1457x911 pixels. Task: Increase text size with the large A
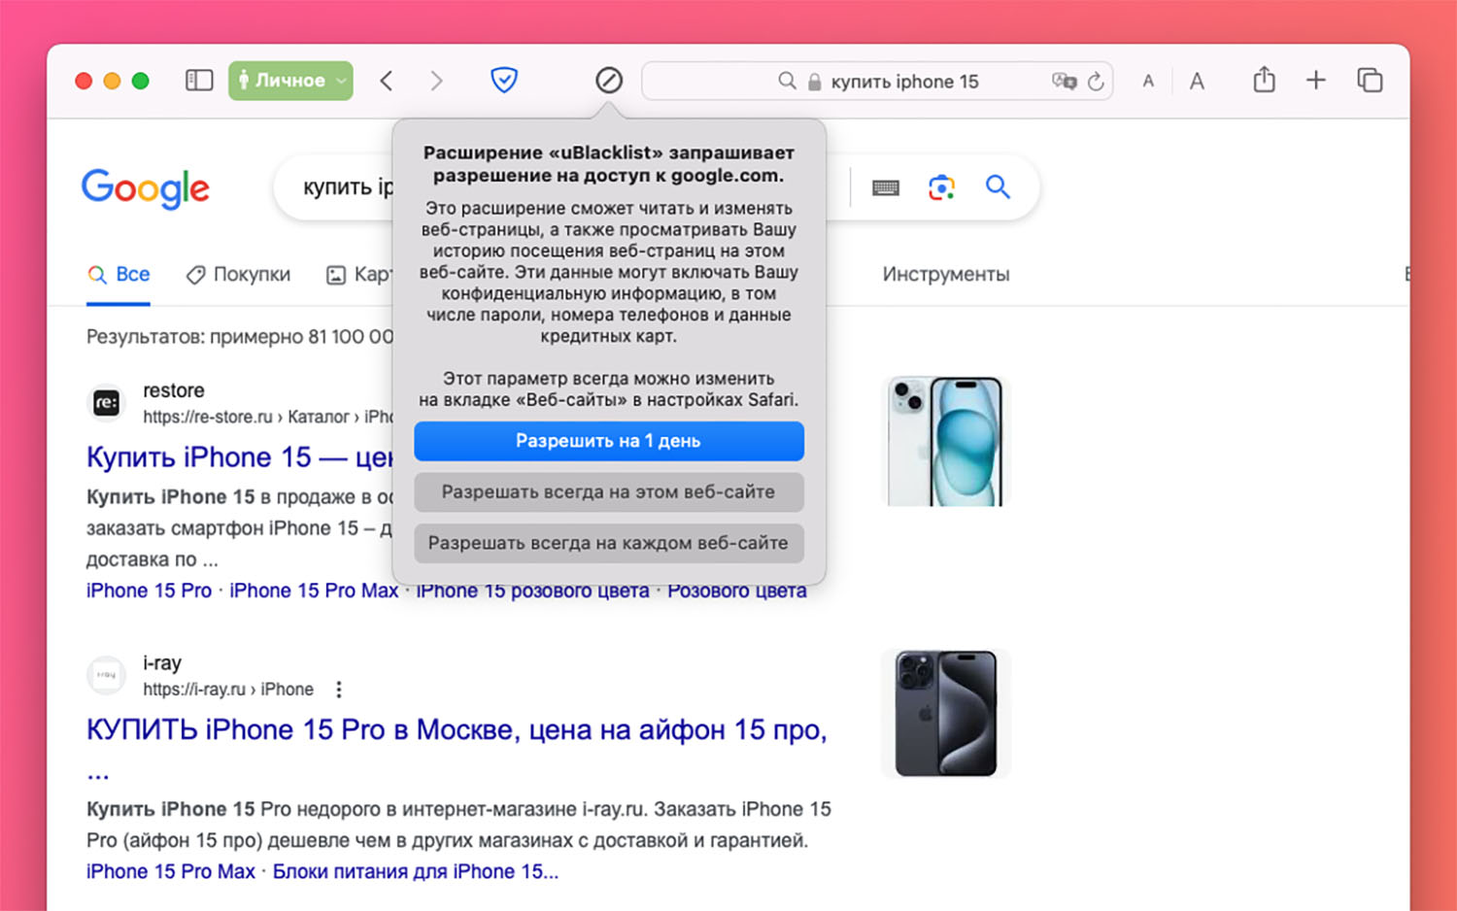pos(1197,82)
